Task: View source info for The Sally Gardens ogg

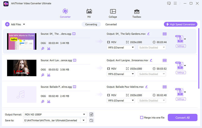Action: tap(74, 34)
